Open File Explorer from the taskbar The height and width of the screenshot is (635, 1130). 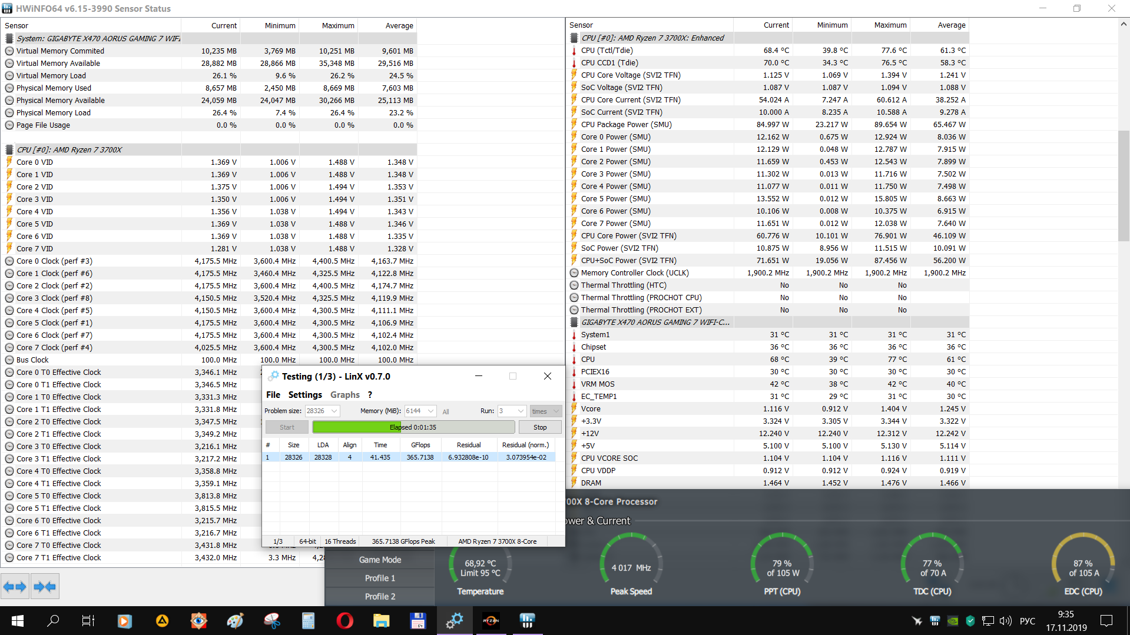(381, 620)
